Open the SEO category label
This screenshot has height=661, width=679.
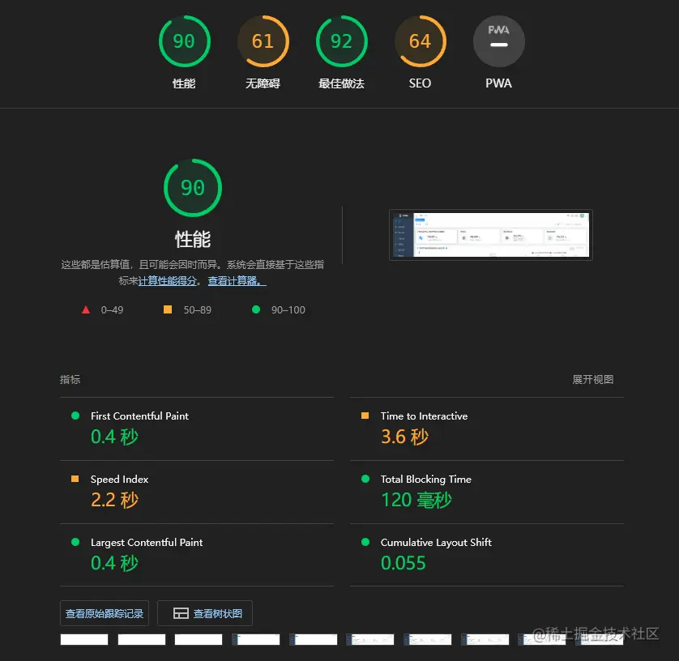[x=420, y=83]
